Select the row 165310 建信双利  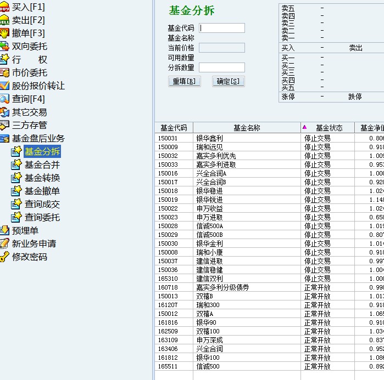269,279
